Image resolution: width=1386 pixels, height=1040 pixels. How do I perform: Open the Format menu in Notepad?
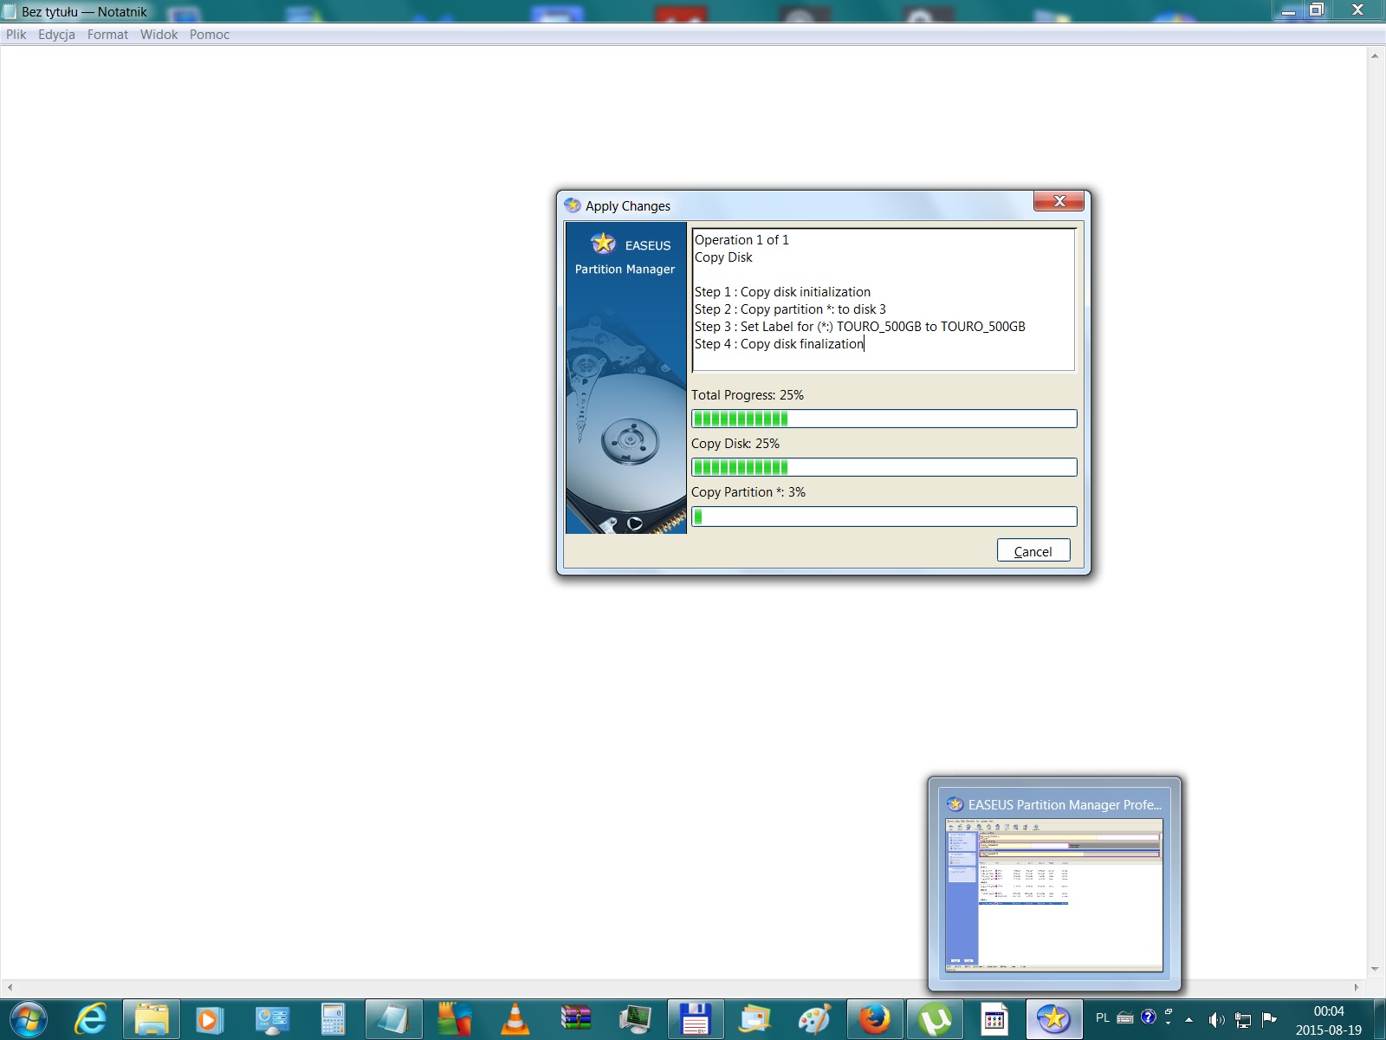[107, 35]
